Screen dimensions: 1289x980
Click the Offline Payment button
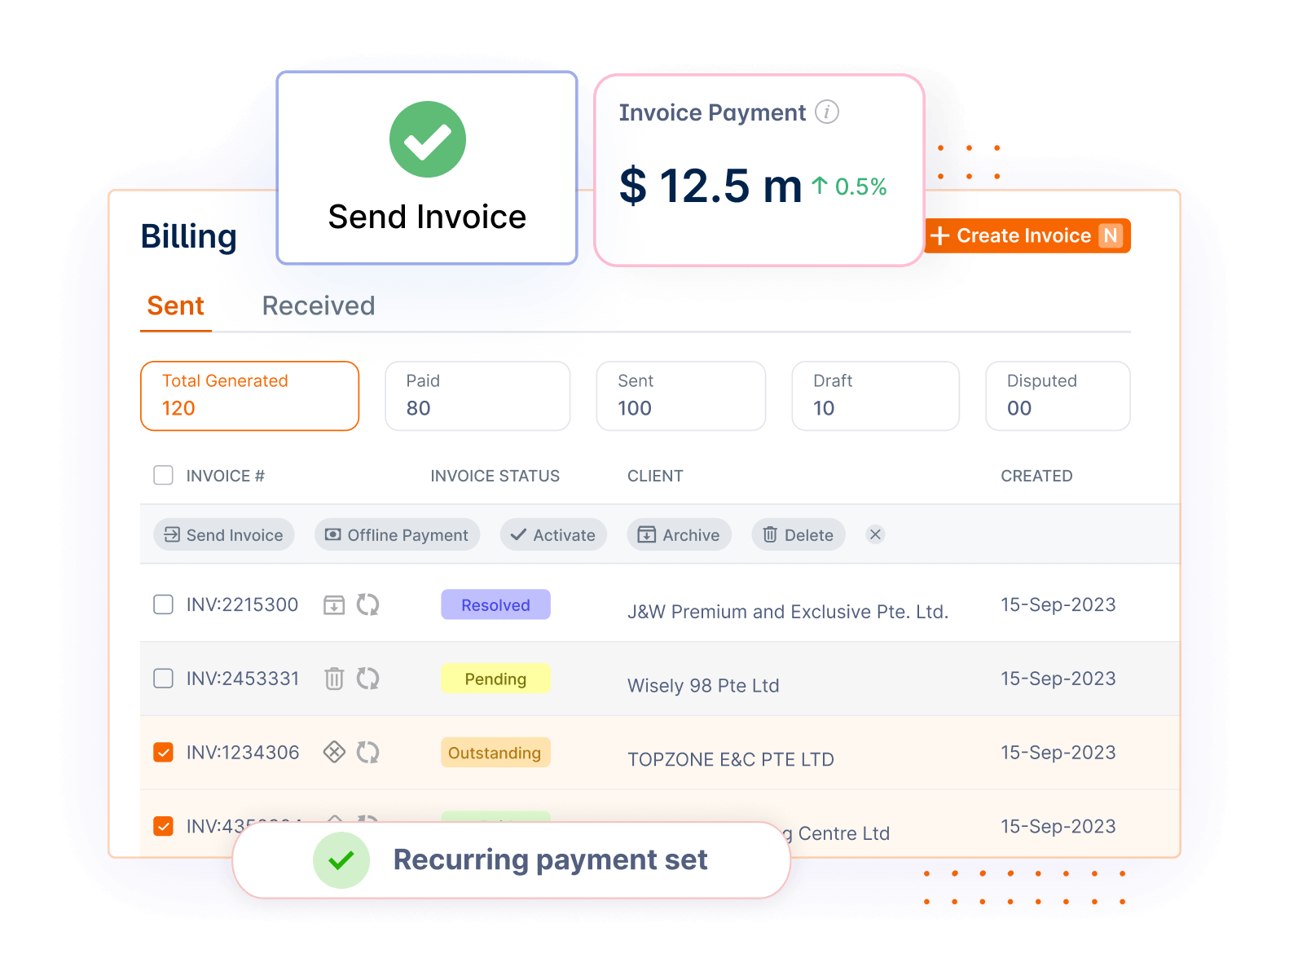[398, 534]
